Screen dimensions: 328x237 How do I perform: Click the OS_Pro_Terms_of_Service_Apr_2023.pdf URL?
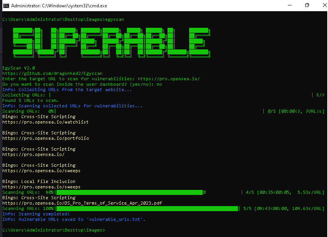(82, 203)
